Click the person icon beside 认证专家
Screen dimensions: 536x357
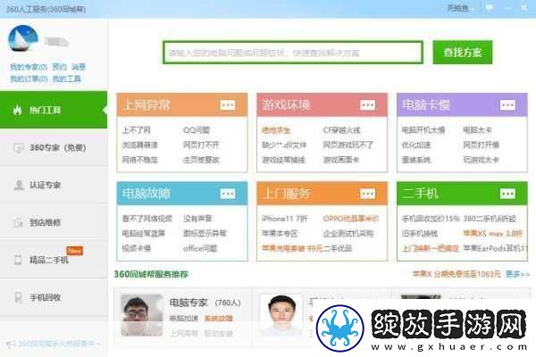click(18, 185)
